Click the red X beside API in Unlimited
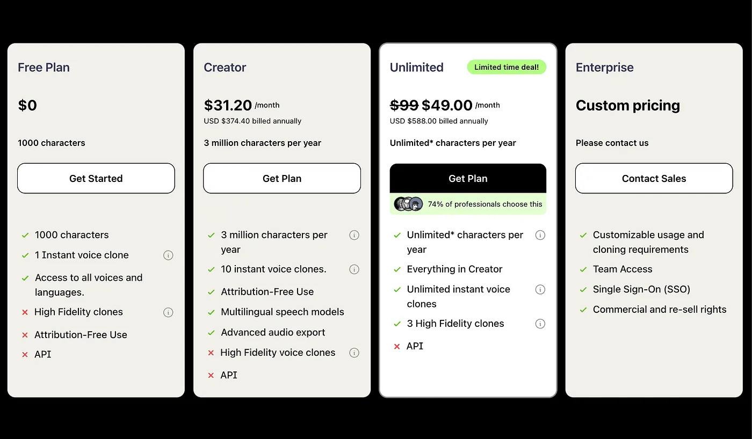 397,347
